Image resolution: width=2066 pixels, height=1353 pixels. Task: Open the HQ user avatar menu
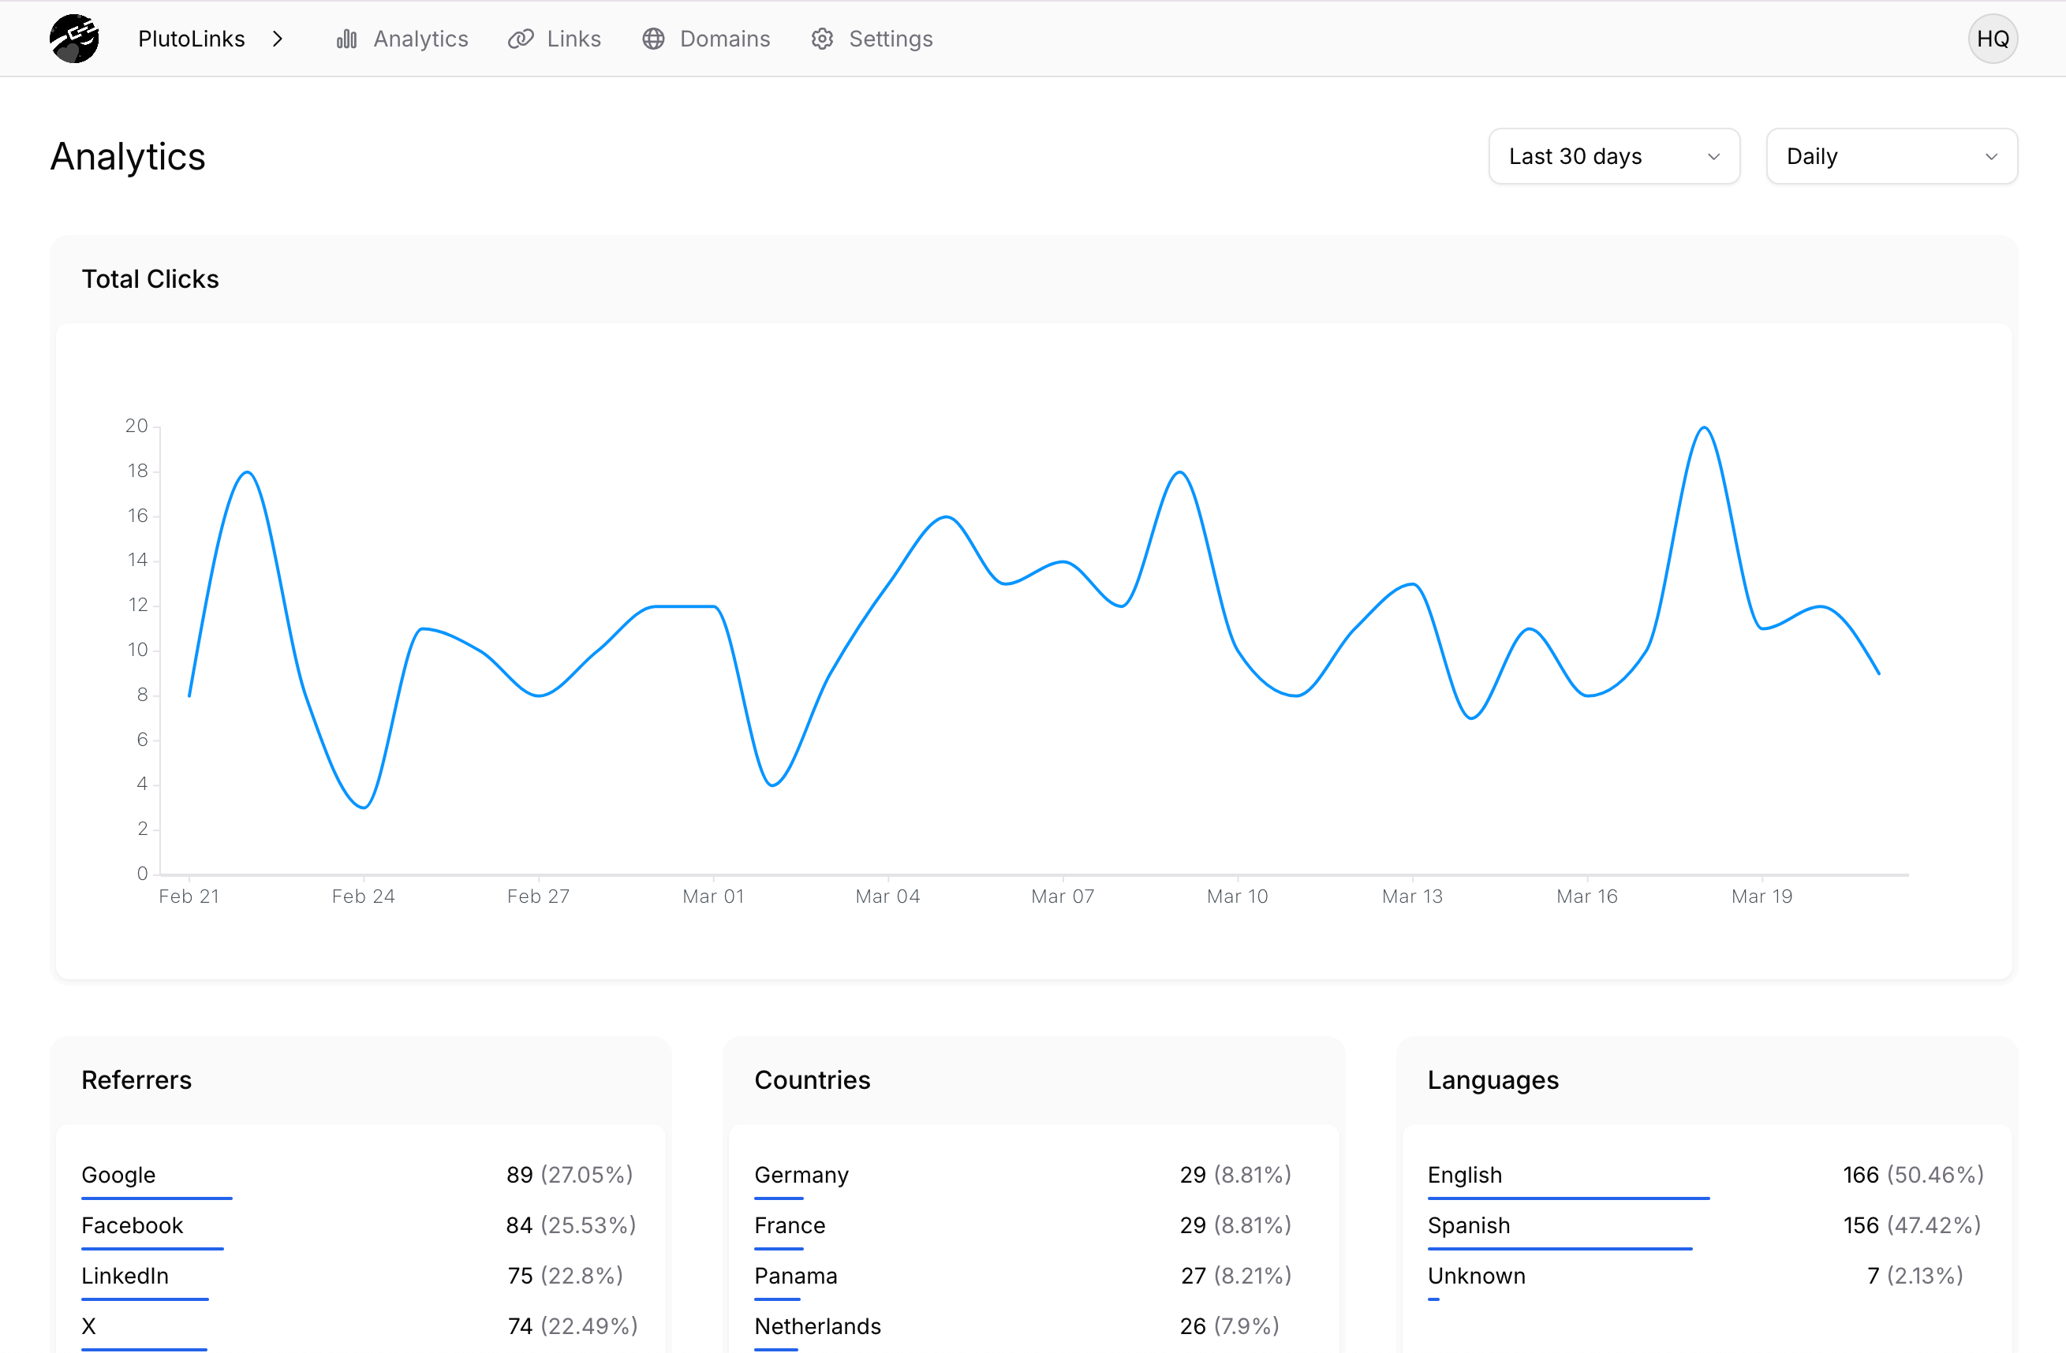coord(1992,39)
